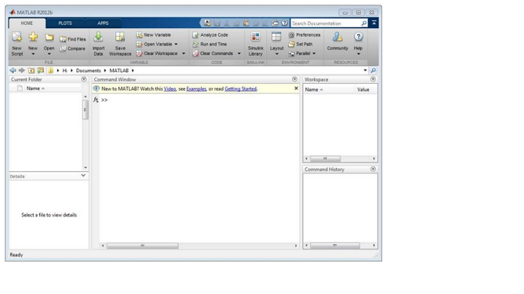Select Documents in folder path
The width and height of the screenshot is (524, 294).
click(88, 70)
